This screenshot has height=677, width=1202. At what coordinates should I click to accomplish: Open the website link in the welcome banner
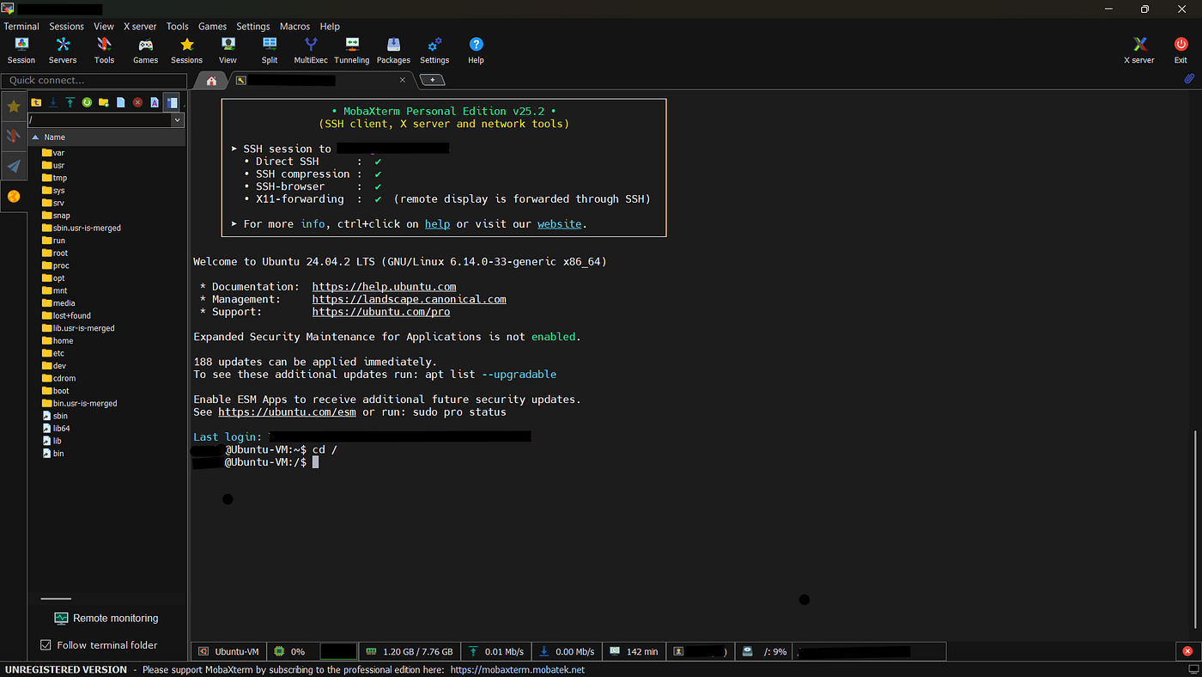560,223
